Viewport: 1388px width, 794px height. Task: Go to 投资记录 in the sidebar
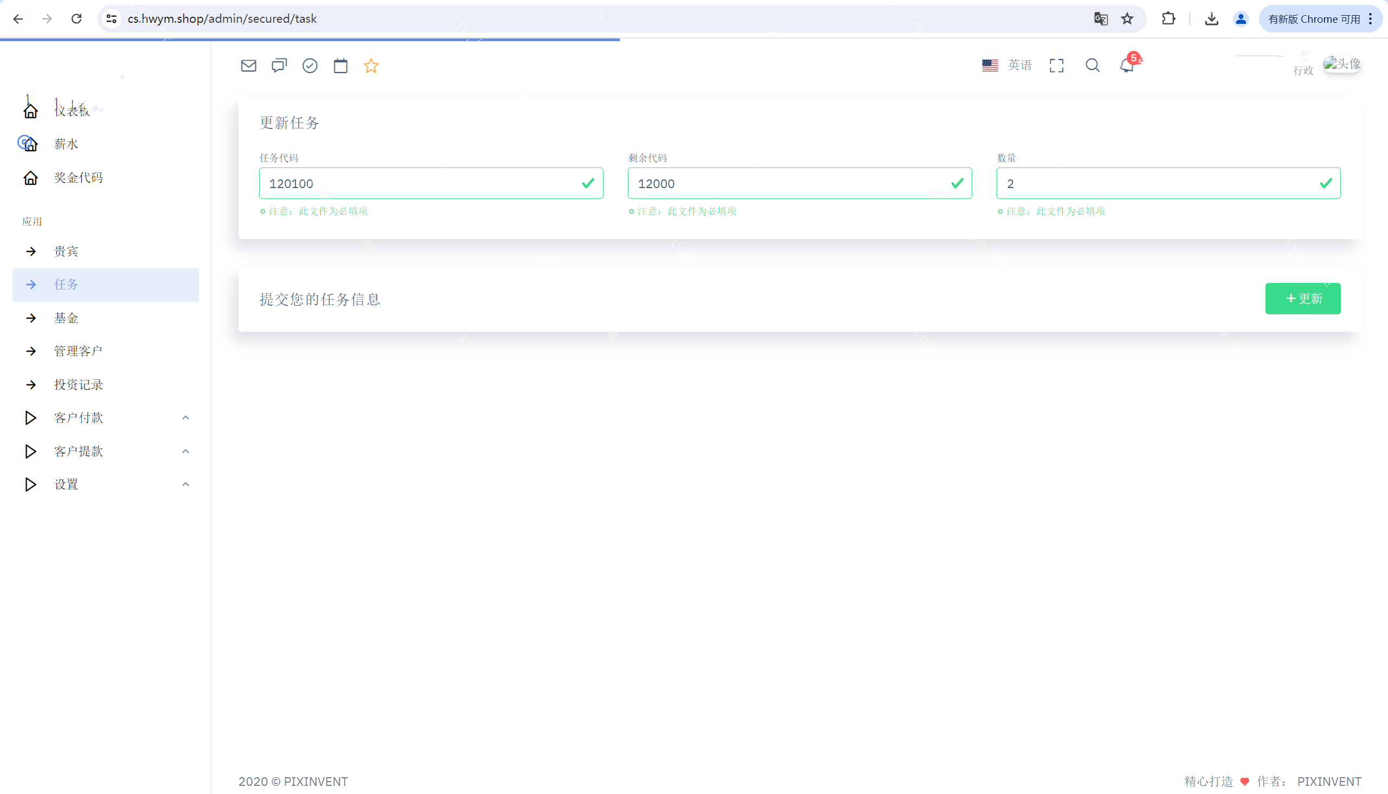[x=78, y=384]
